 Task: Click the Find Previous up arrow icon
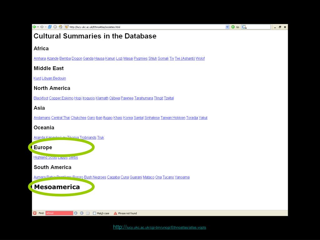coord(82,213)
